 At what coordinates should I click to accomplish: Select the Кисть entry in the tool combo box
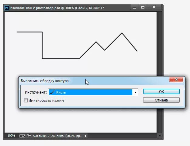coord(90,92)
